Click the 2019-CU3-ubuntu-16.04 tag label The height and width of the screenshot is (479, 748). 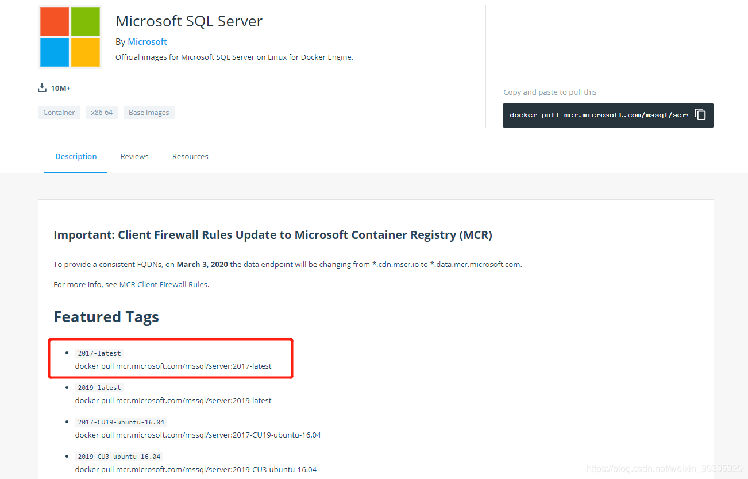click(119, 457)
